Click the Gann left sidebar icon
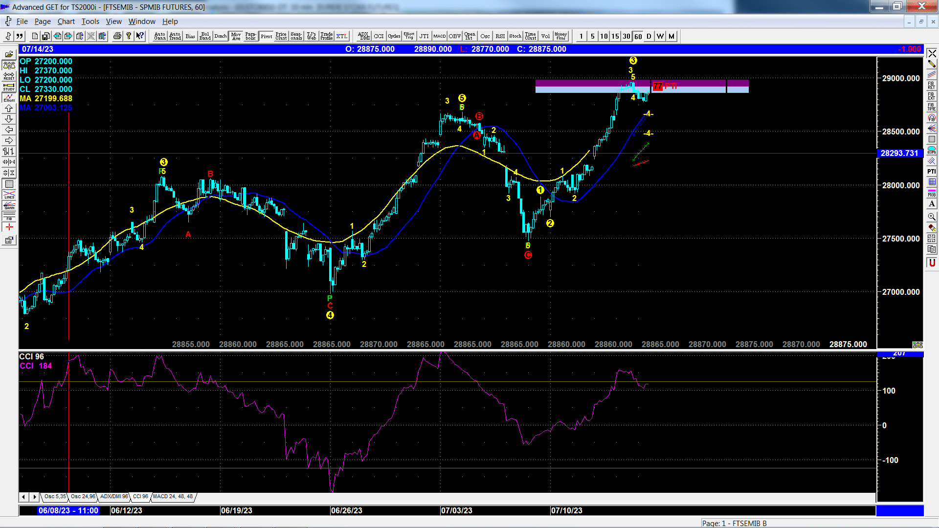This screenshot has width=939, height=528. 9,205
